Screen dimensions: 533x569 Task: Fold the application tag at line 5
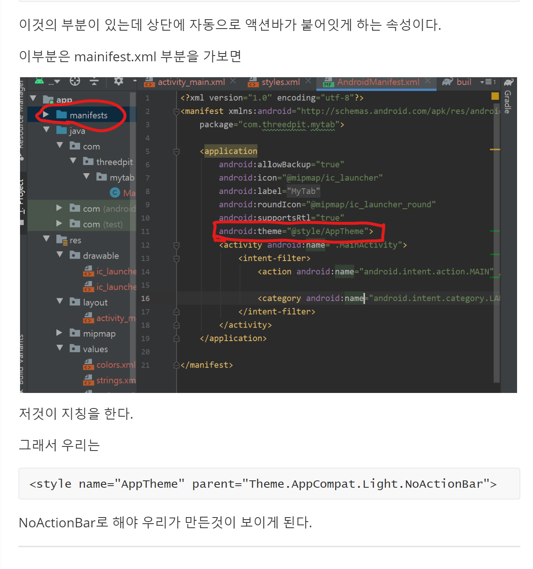pos(177,152)
